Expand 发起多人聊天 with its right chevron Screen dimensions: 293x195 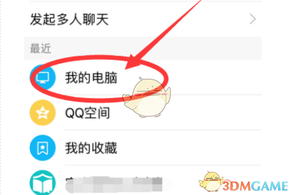pyautogui.click(x=252, y=19)
